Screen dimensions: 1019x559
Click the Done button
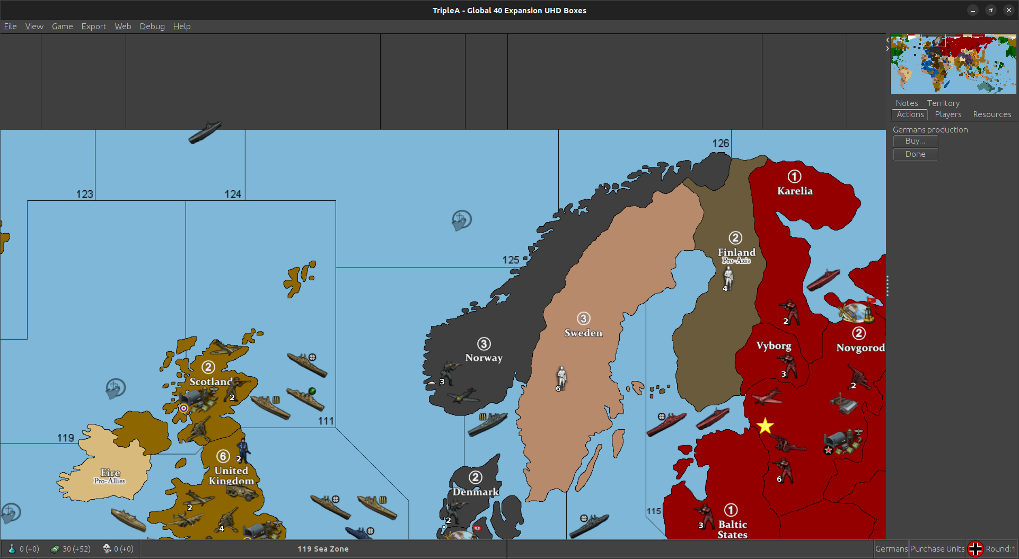(x=915, y=154)
